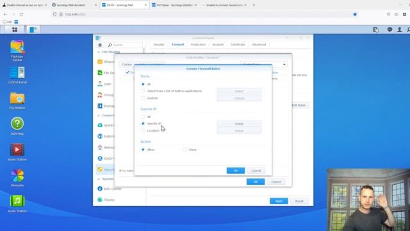This screenshot has height=231, width=410.
Task: Click Apply in Control Panel
Action: pos(279,201)
